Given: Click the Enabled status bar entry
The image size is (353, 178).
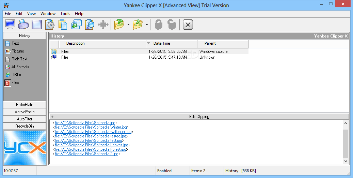Looking at the screenshot, I should coord(164,171).
